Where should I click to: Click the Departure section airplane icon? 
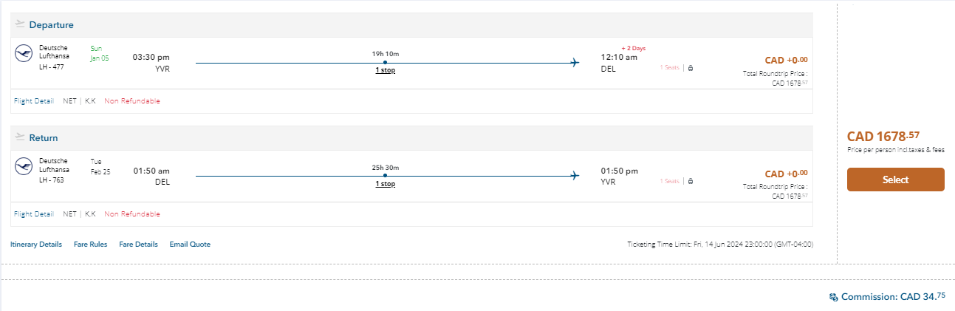tap(20, 24)
